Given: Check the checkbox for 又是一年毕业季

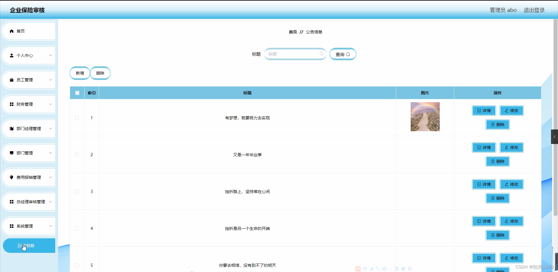Looking at the screenshot, I should pos(77,155).
